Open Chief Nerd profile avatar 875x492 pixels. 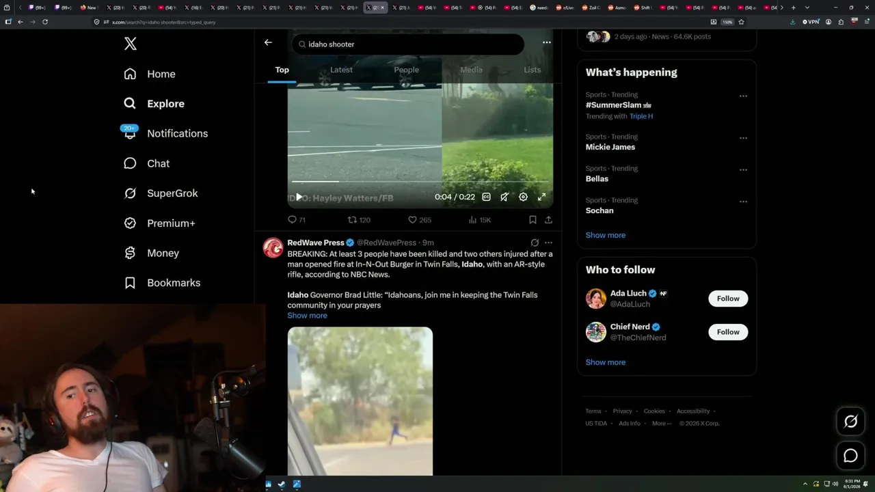coord(596,332)
